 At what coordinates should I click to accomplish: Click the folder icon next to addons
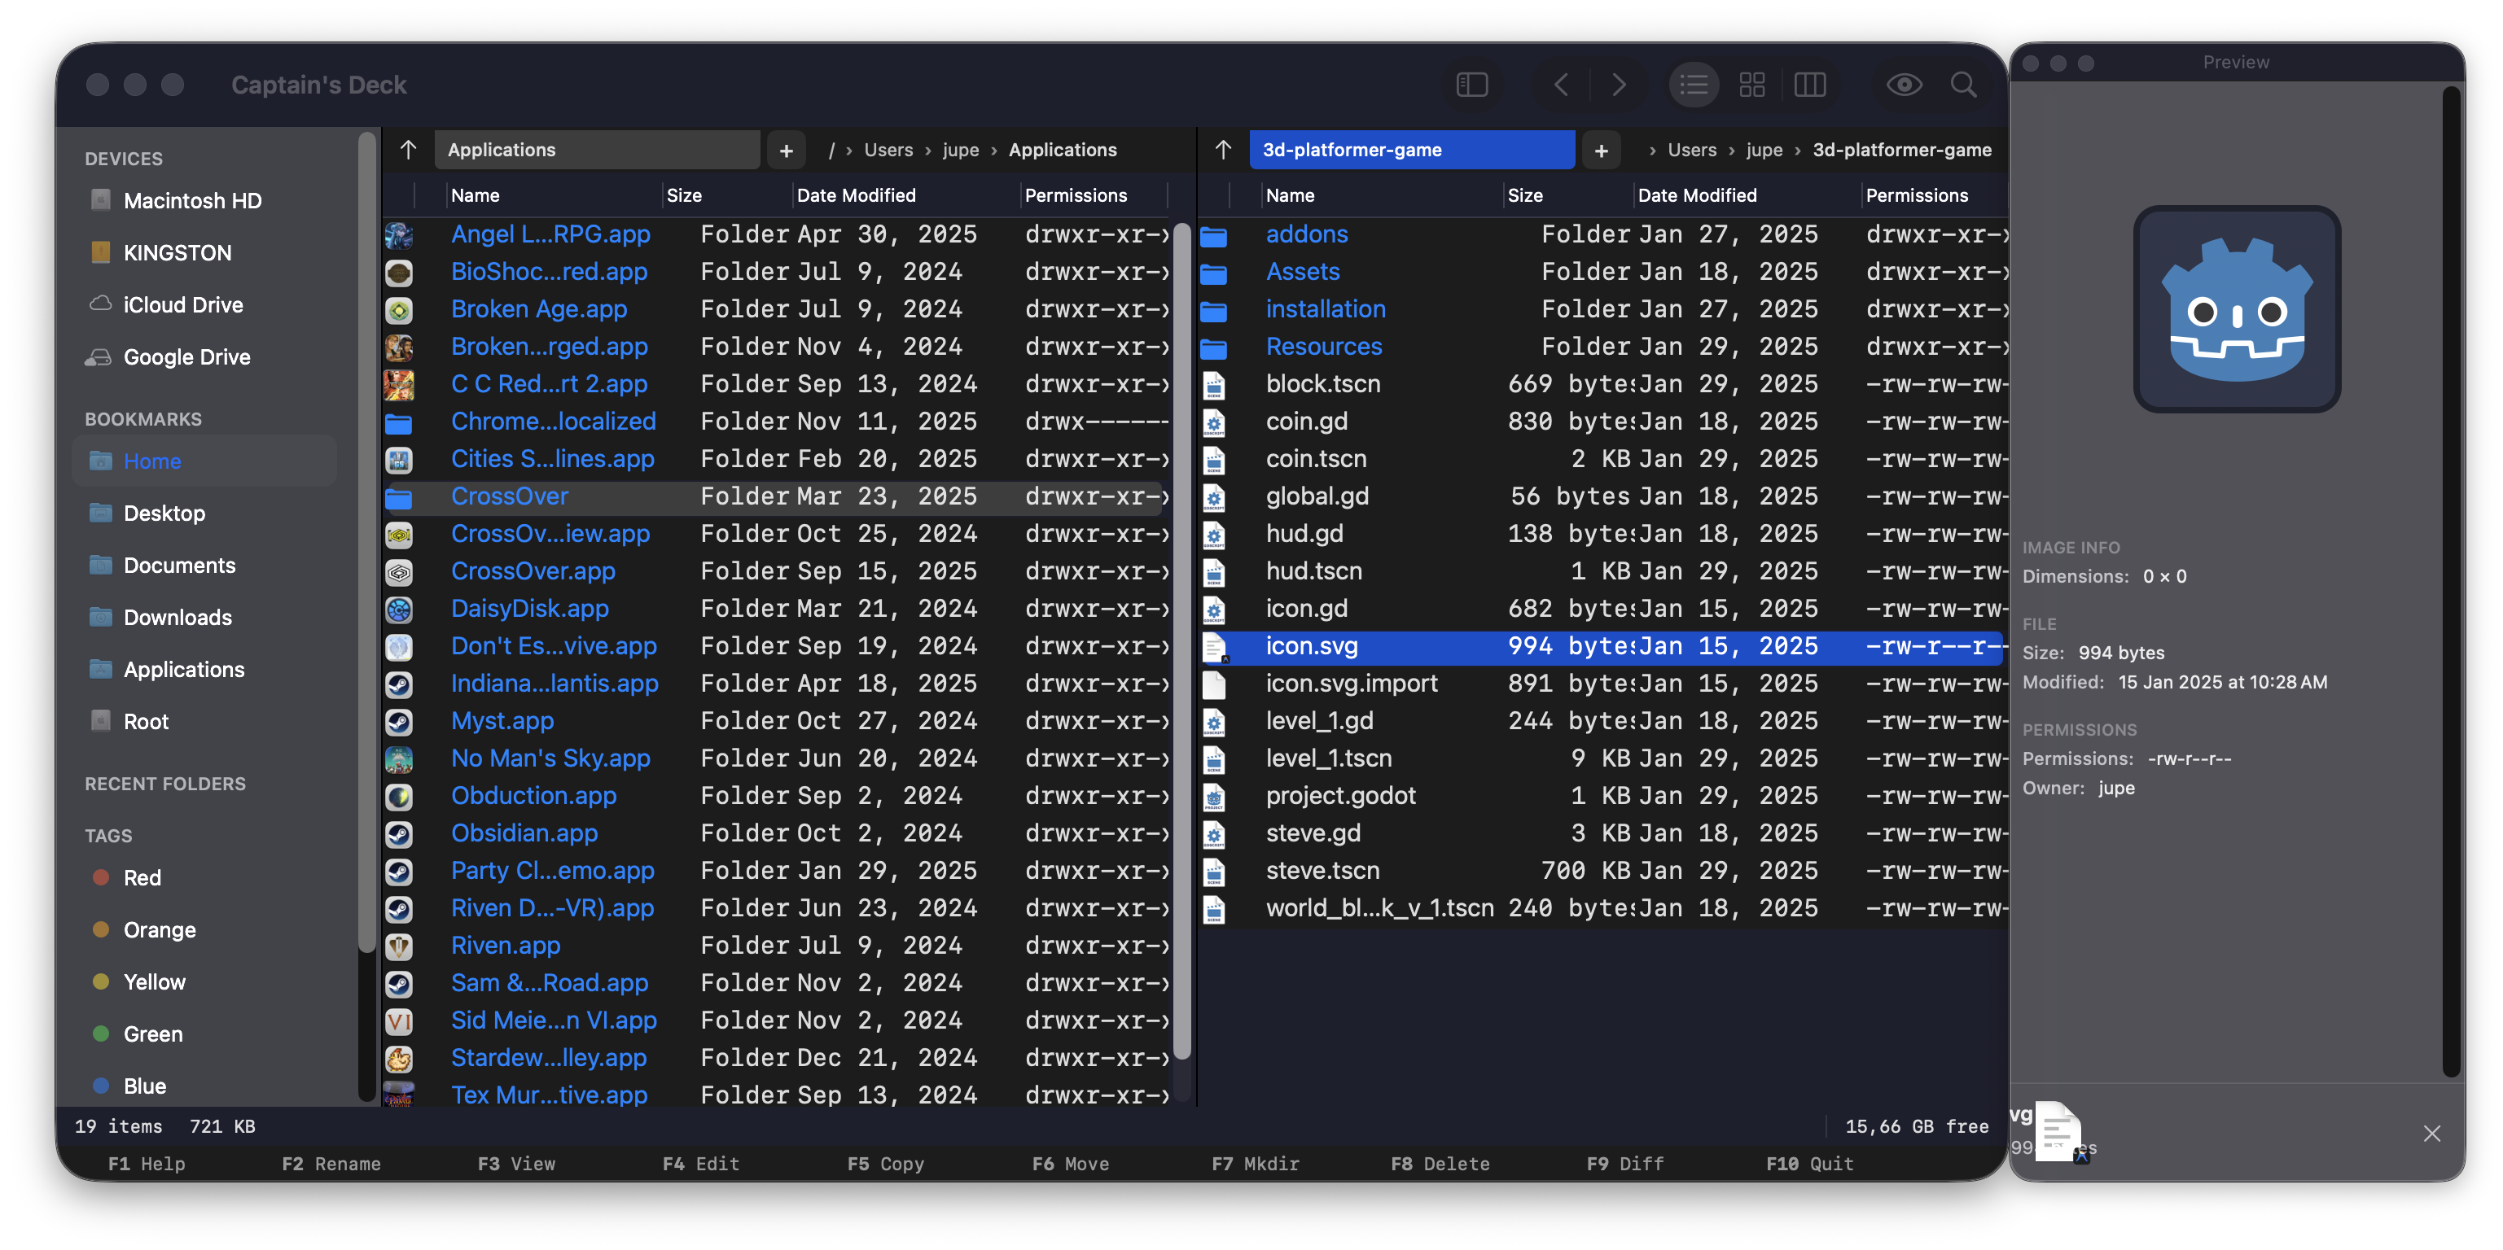1215,234
